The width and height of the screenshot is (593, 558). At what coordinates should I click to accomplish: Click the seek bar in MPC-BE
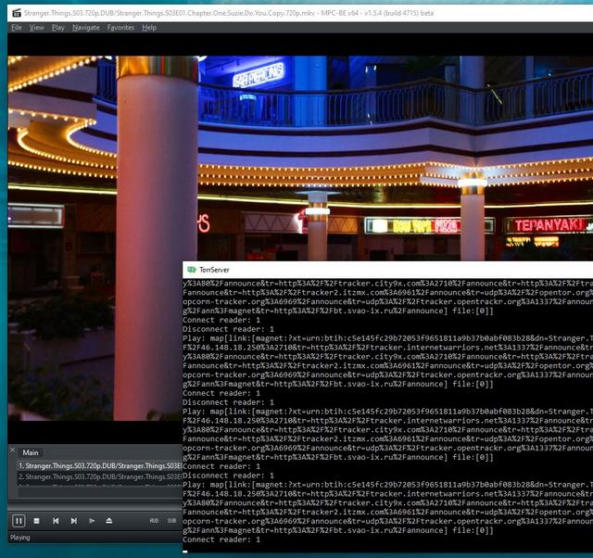(x=95, y=505)
